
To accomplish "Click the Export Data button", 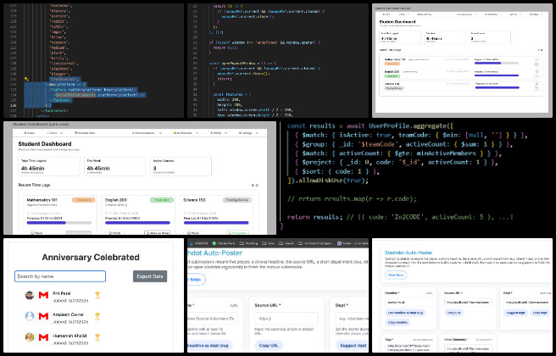I will click(x=150, y=276).
